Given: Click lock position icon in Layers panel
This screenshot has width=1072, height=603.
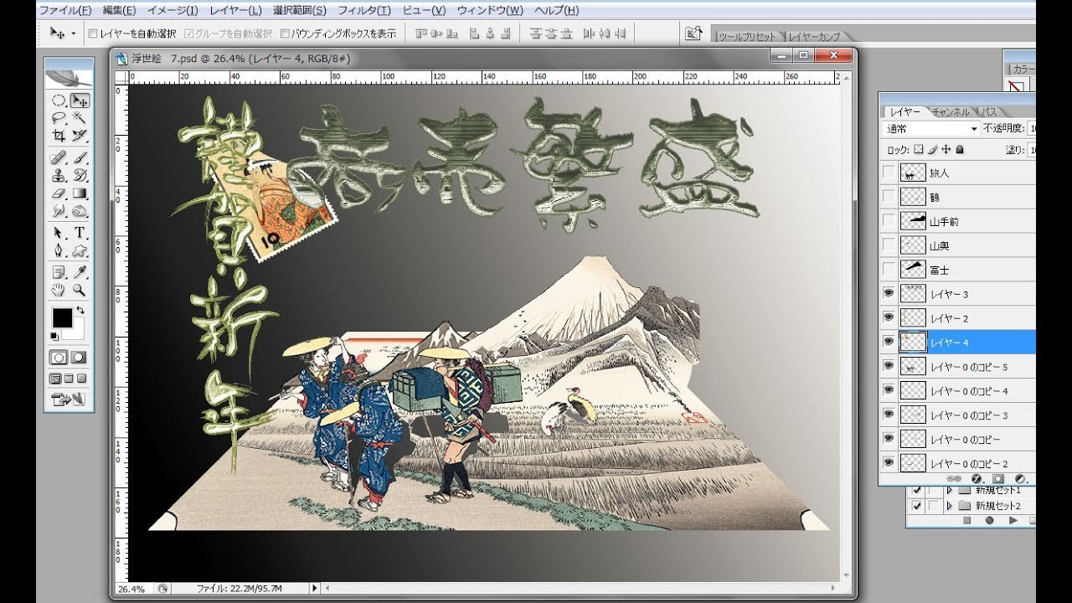Looking at the screenshot, I should point(946,150).
